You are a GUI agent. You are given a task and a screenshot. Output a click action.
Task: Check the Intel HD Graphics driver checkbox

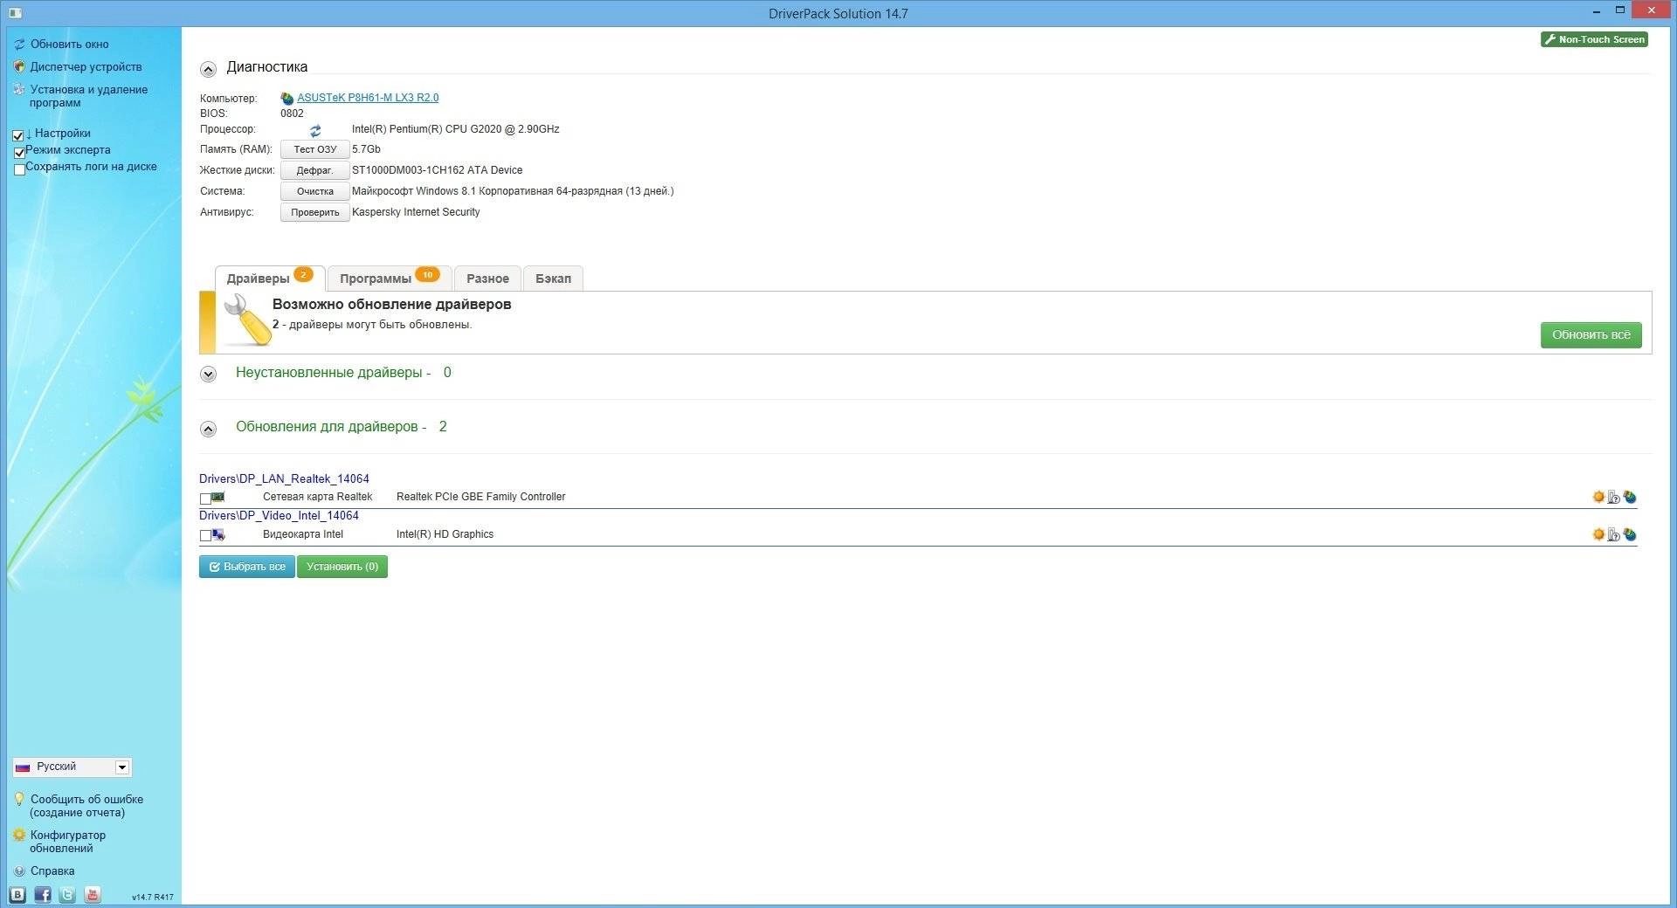coord(205,535)
